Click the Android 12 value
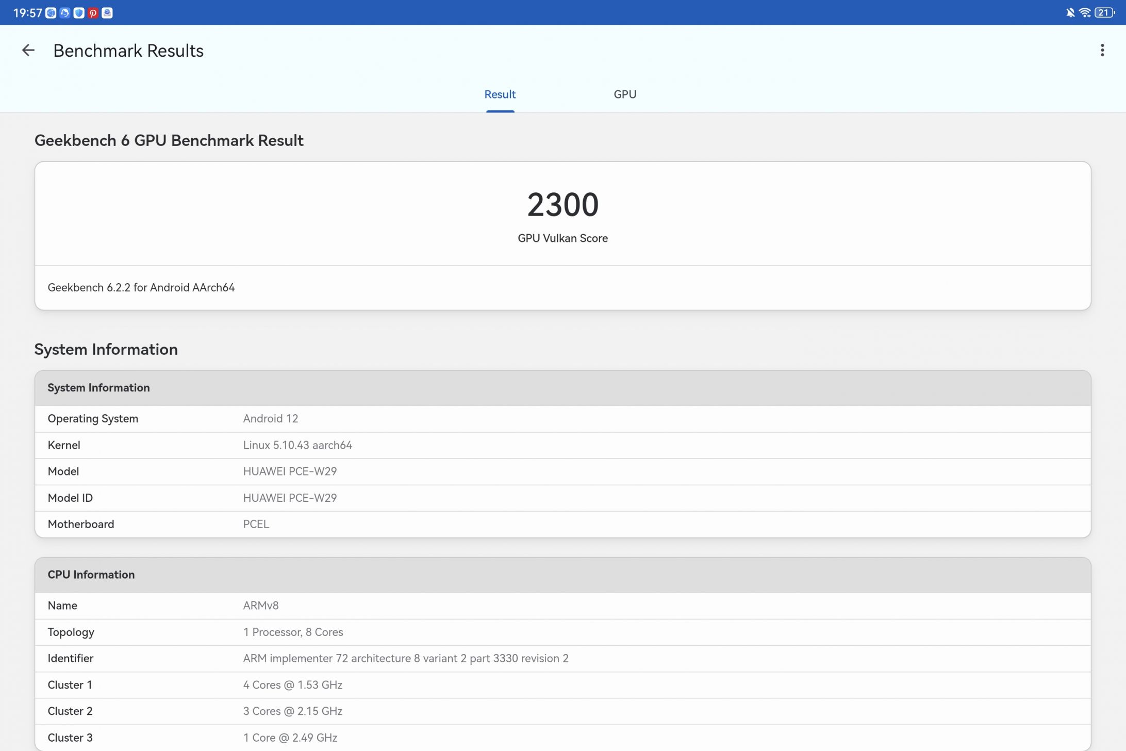The height and width of the screenshot is (751, 1126). (271, 419)
